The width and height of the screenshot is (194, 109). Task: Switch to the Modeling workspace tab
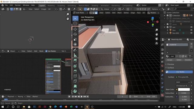(x=51, y=5)
